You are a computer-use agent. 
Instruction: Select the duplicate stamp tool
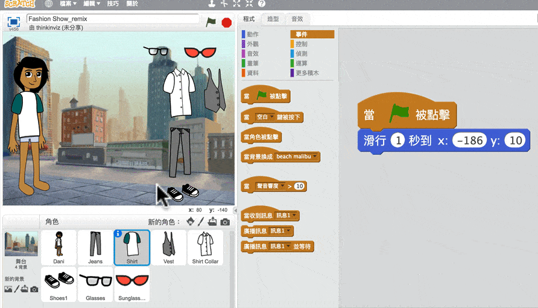[x=212, y=4]
